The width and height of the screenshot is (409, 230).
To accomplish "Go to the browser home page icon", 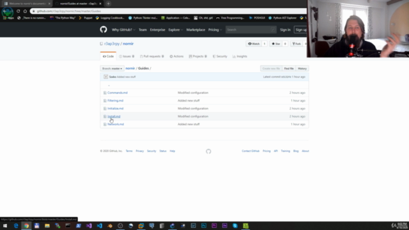I will coord(25,11).
